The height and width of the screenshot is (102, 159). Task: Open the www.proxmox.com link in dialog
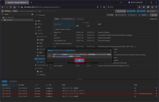coord(62,56)
